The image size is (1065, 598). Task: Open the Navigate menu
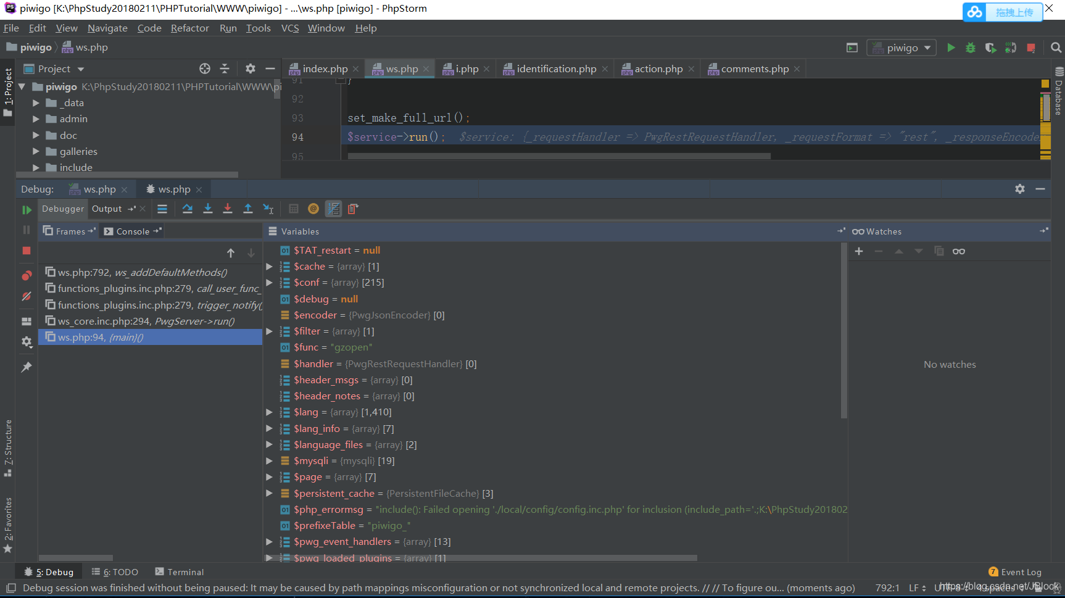tap(107, 28)
